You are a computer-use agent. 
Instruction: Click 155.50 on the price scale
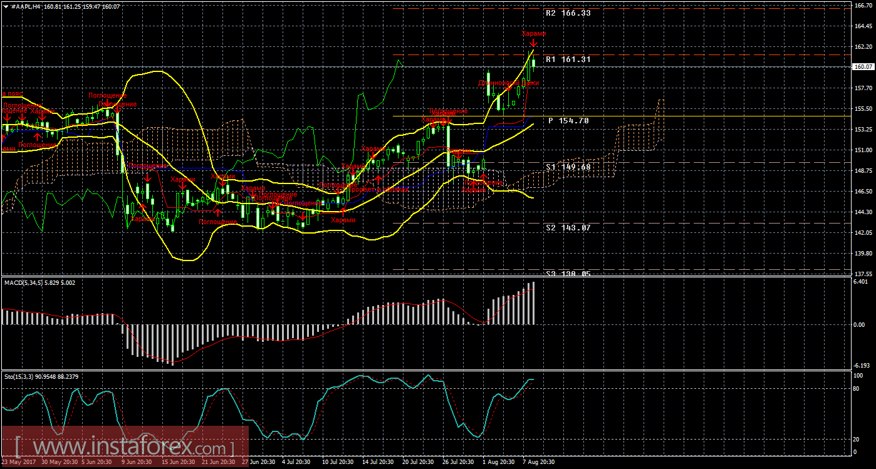click(863, 109)
